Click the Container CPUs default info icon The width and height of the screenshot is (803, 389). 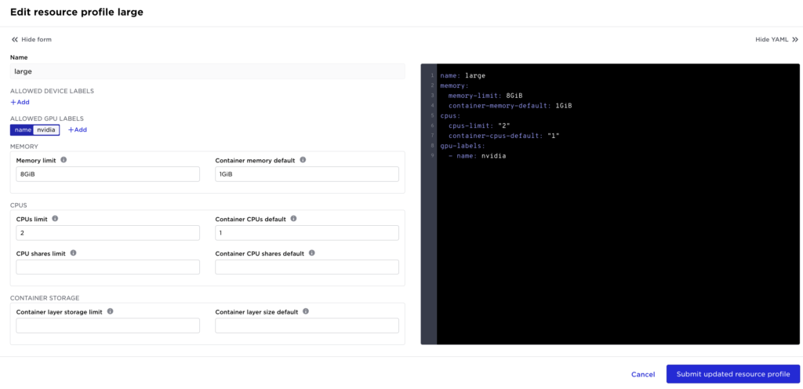click(x=293, y=219)
